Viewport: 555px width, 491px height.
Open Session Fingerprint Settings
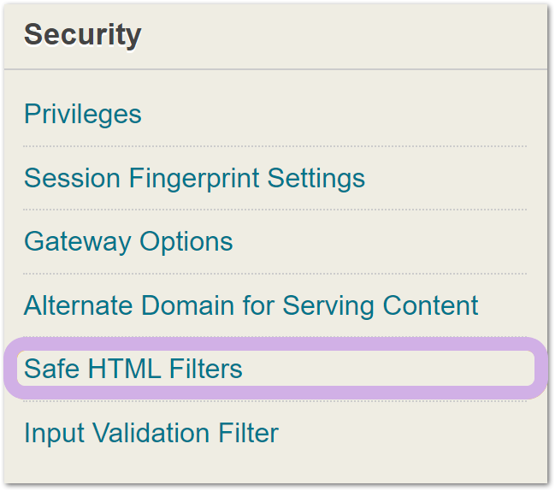click(x=194, y=178)
